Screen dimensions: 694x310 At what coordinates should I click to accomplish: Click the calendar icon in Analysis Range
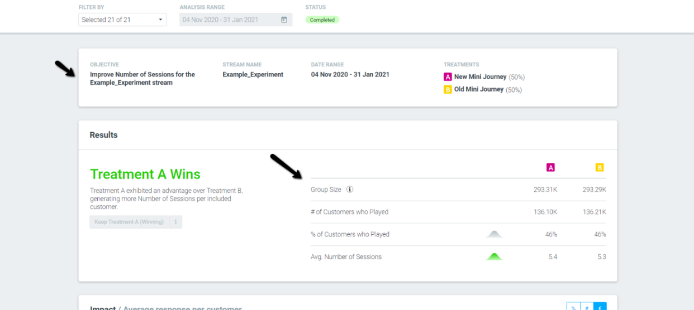coord(284,20)
